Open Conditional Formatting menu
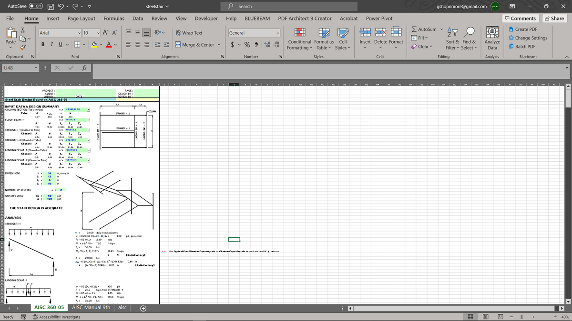The image size is (572, 321). click(x=300, y=38)
